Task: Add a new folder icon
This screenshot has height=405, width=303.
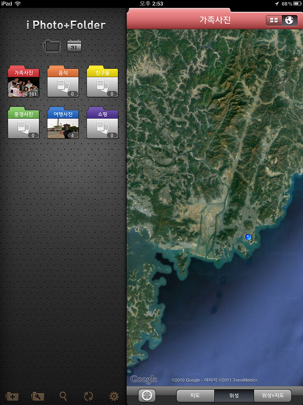Action: [12, 396]
